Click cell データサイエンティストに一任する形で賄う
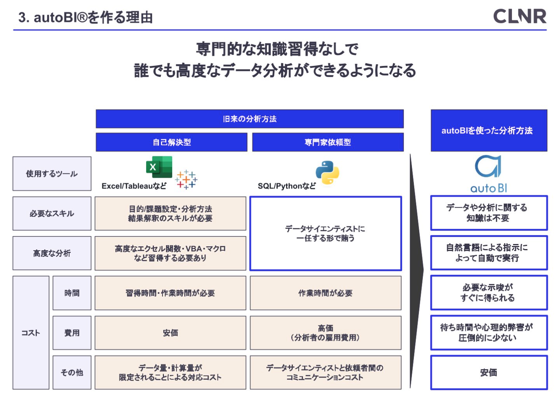 (326, 234)
